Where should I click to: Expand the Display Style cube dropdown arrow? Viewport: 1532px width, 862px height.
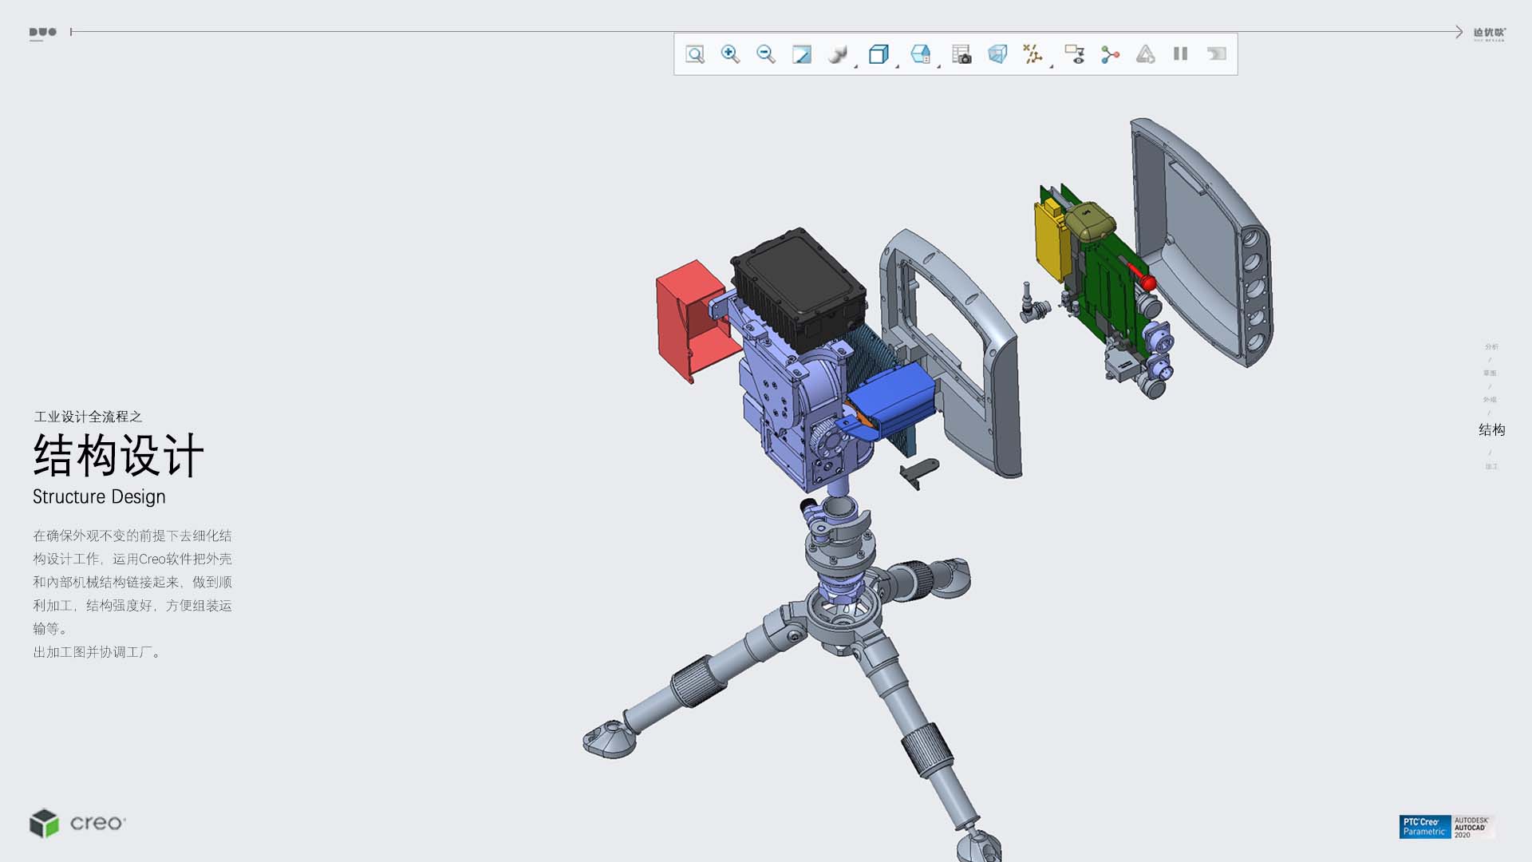898,65
